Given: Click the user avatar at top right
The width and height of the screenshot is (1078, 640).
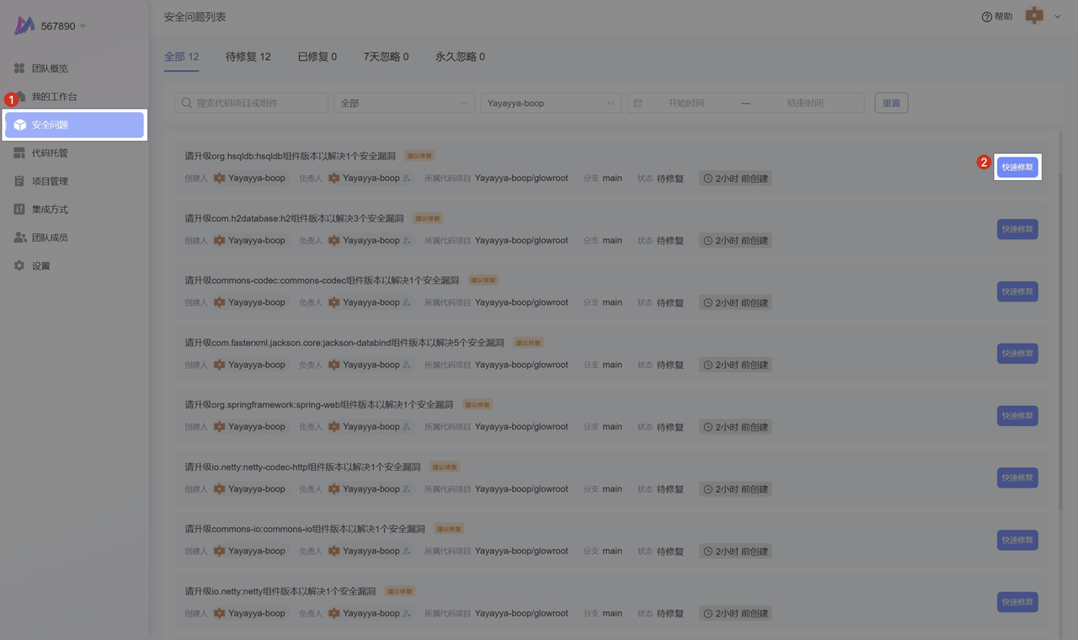Looking at the screenshot, I should 1033,16.
